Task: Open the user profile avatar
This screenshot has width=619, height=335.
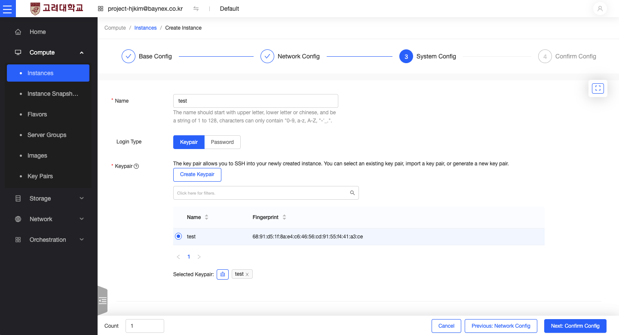Action: 600,9
